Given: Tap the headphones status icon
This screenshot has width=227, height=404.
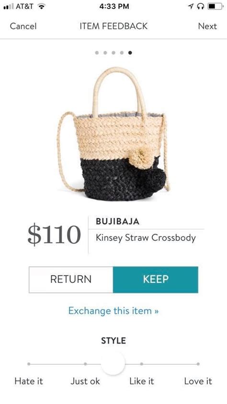Looking at the screenshot, I should pos(201,6).
